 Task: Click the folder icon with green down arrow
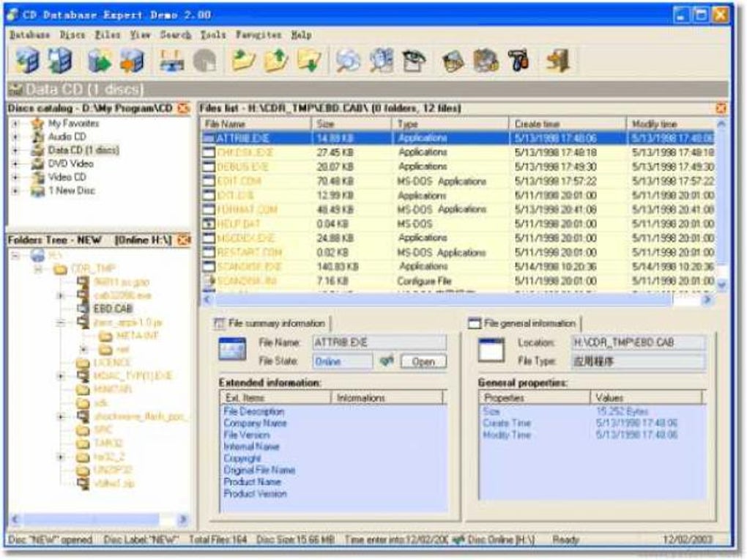pos(309,61)
